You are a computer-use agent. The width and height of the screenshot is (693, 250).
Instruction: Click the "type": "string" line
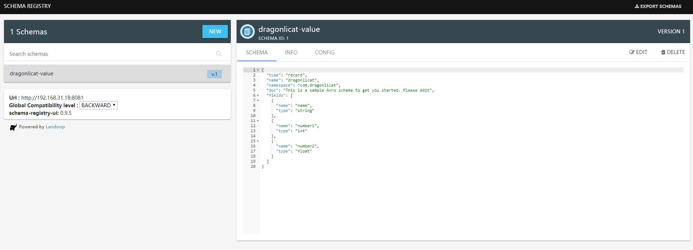pyautogui.click(x=295, y=111)
